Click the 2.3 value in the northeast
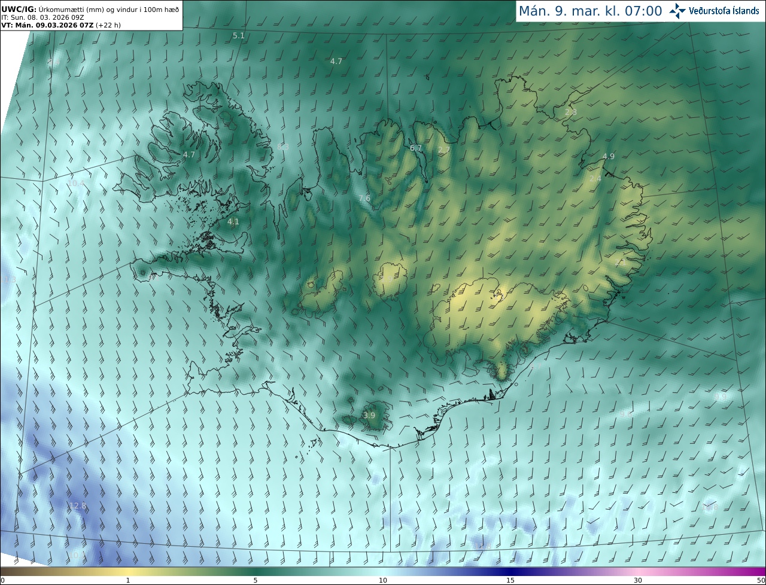Image resolution: width=766 pixels, height=585 pixels. pyautogui.click(x=571, y=112)
